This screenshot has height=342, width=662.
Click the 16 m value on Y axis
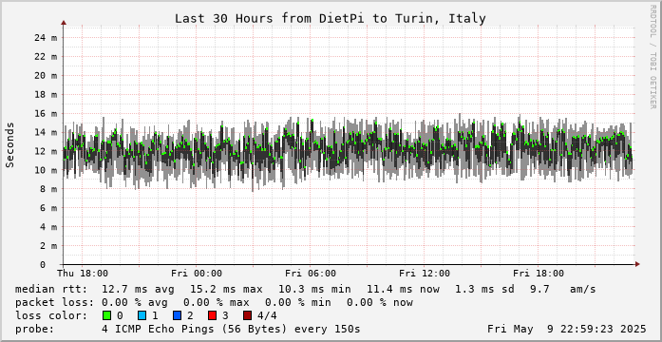pos(46,114)
